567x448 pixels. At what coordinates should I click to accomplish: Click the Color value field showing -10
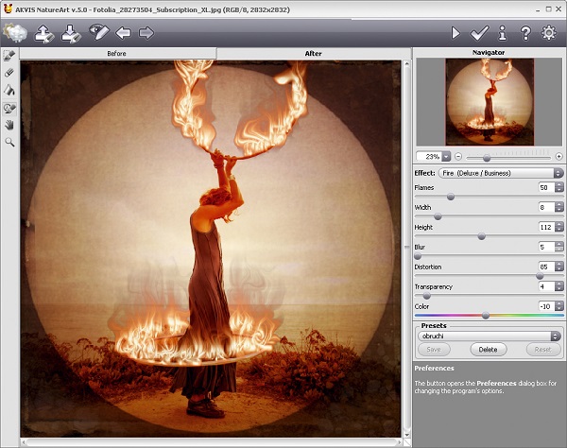pos(546,306)
